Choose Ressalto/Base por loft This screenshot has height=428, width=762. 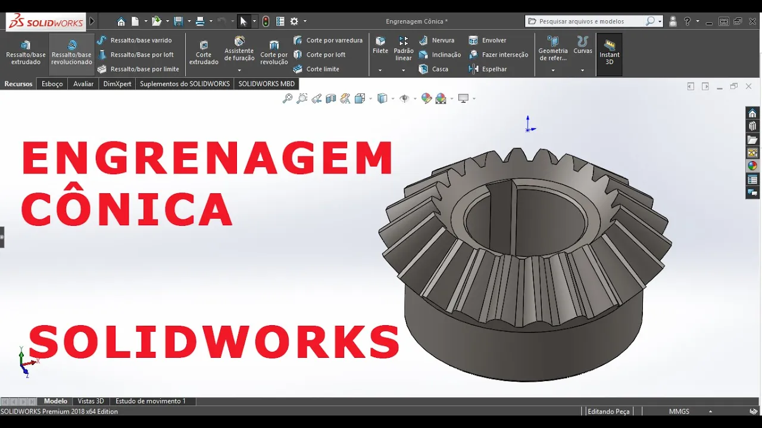point(136,55)
